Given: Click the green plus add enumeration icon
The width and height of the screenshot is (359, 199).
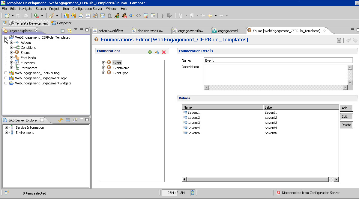Looking at the screenshot, I should [x=150, y=52].
